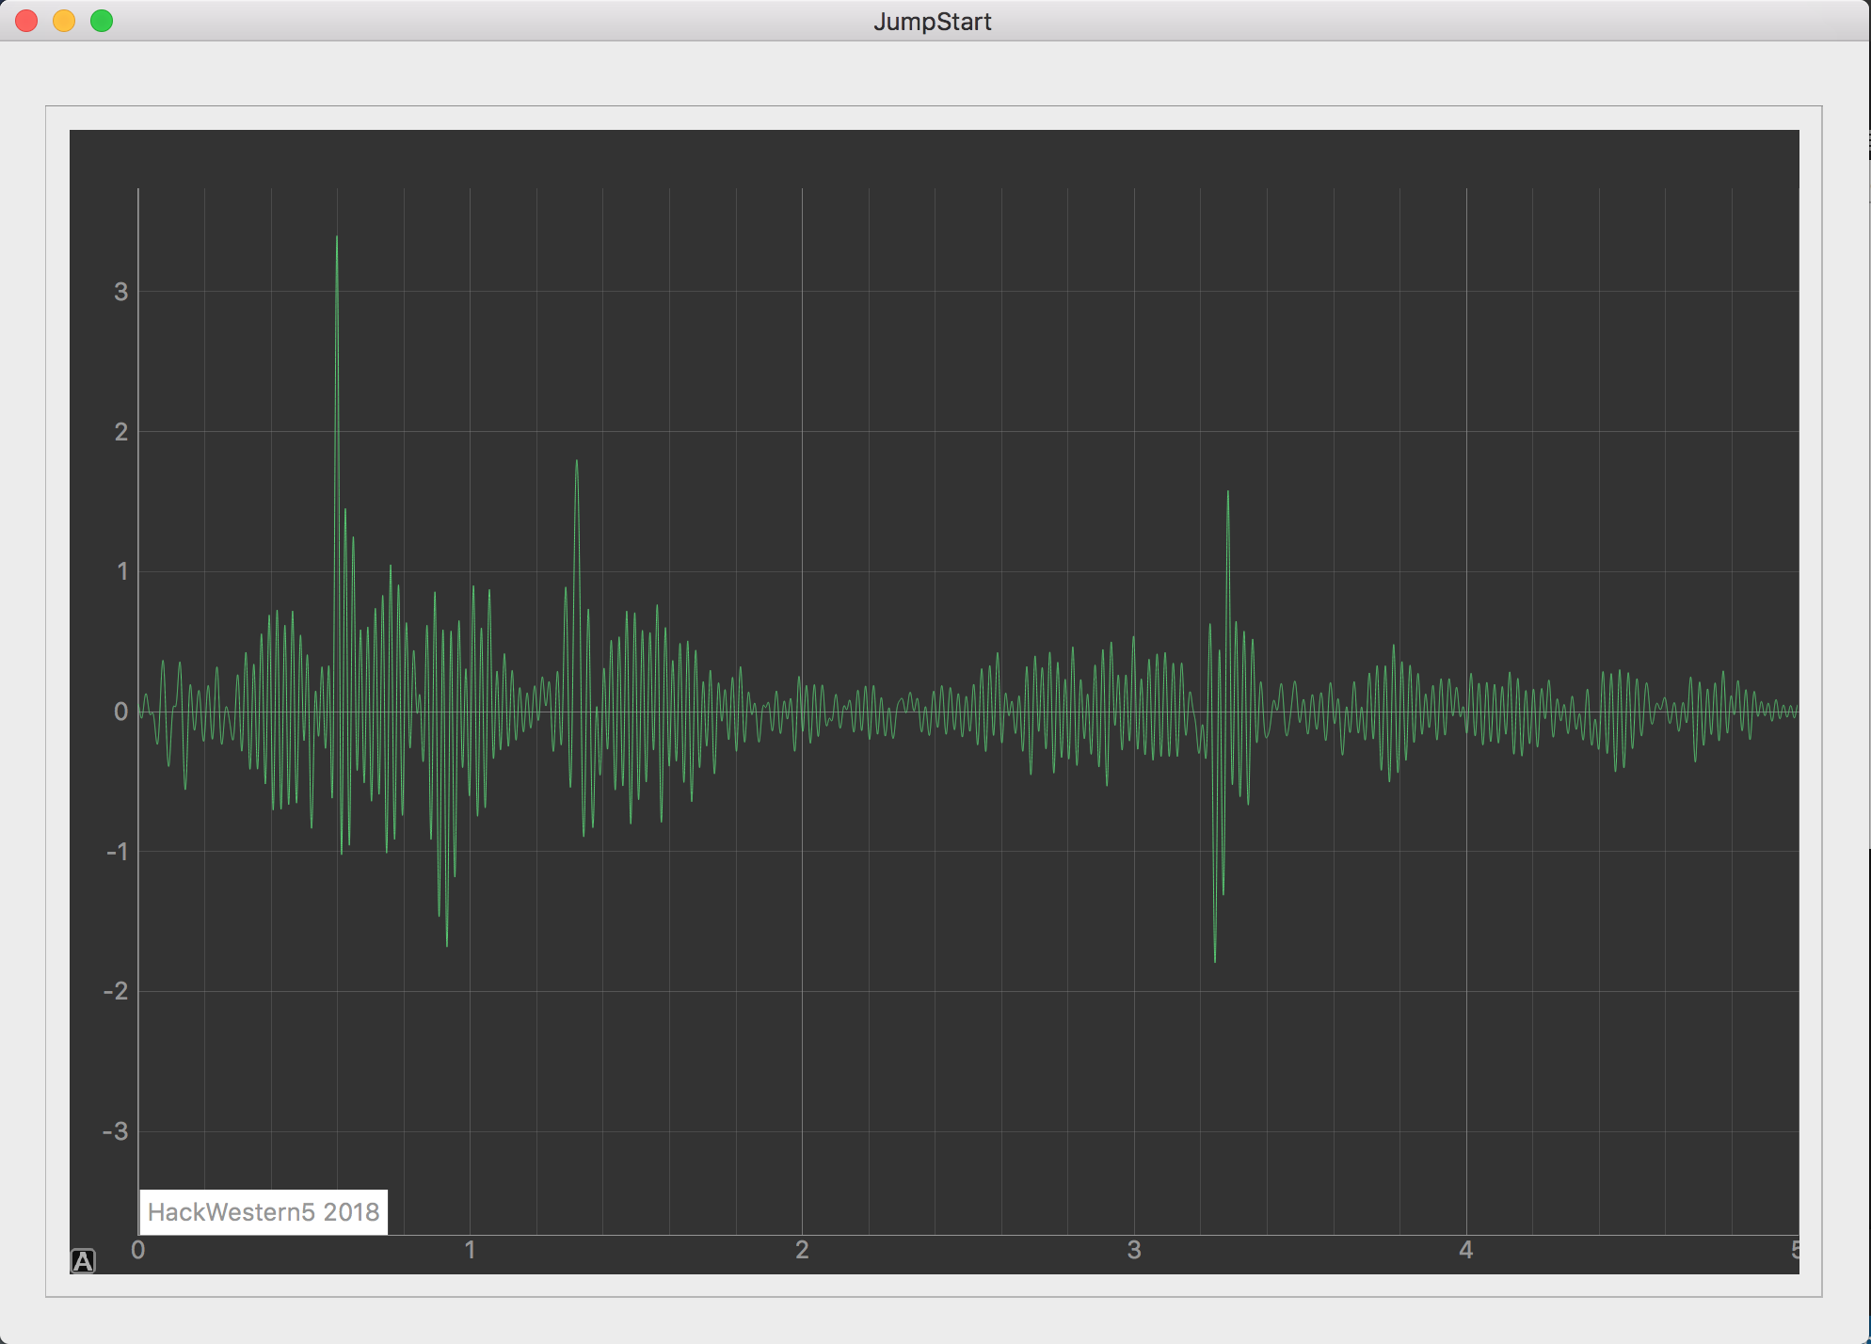Screen dimensions: 1871x1344
Task: Click the y-axis tick label 2
Action: pyautogui.click(x=120, y=432)
